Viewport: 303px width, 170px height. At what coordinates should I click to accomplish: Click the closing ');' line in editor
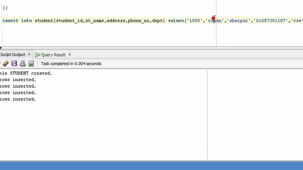click(x=5, y=8)
